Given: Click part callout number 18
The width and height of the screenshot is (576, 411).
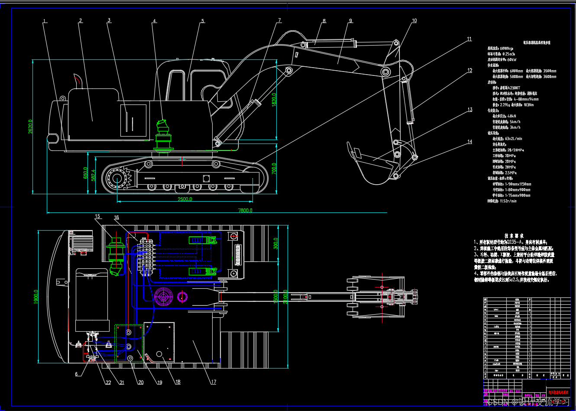Looking at the screenshot, I should [x=178, y=382].
